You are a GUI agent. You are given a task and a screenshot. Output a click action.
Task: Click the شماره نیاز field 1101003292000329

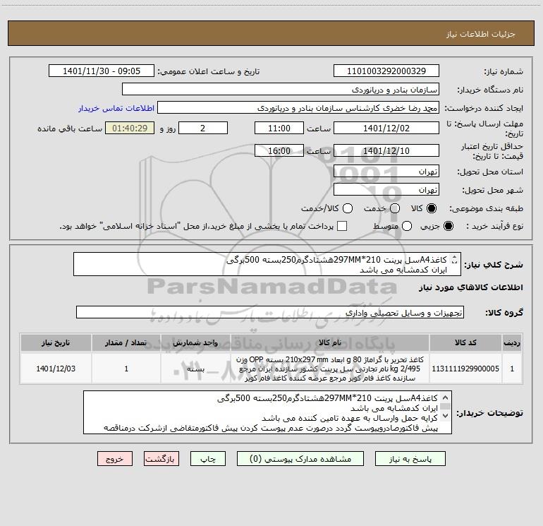tap(386, 71)
